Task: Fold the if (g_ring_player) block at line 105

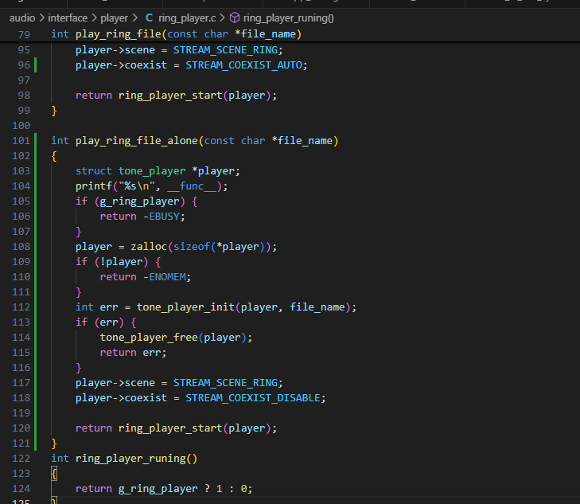Action: pos(44,201)
